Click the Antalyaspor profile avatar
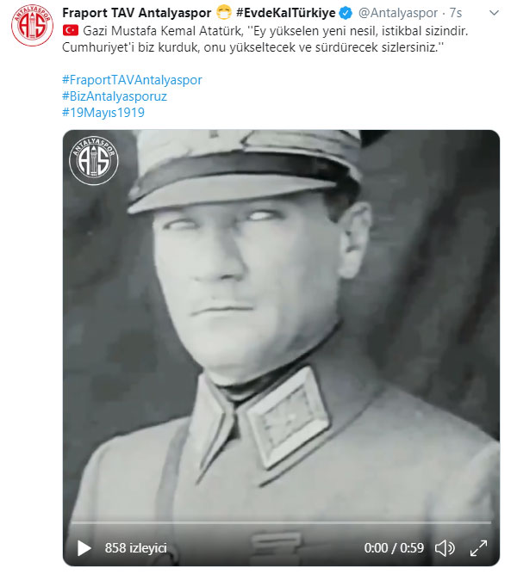The height and width of the screenshot is (574, 511). coord(32,25)
